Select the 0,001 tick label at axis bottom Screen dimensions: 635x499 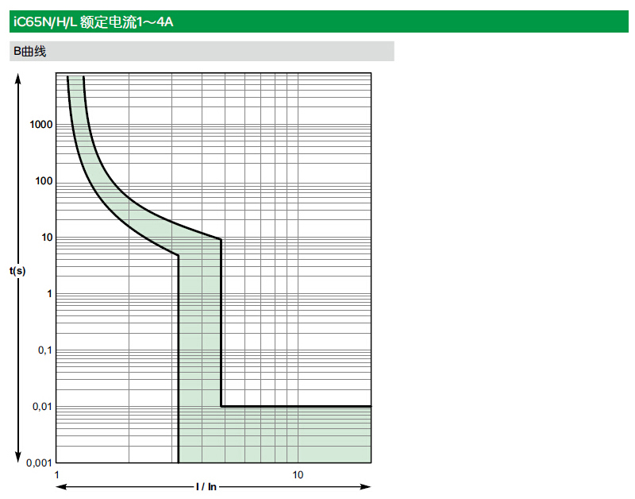(40, 462)
